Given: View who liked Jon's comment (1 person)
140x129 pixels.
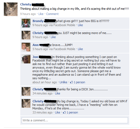Looking at the screenshot, I should tap(79, 82).
